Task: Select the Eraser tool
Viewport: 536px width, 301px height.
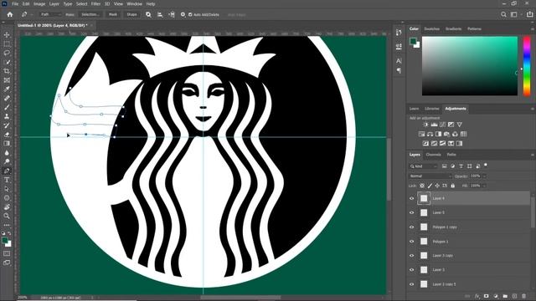Action: tap(7, 135)
